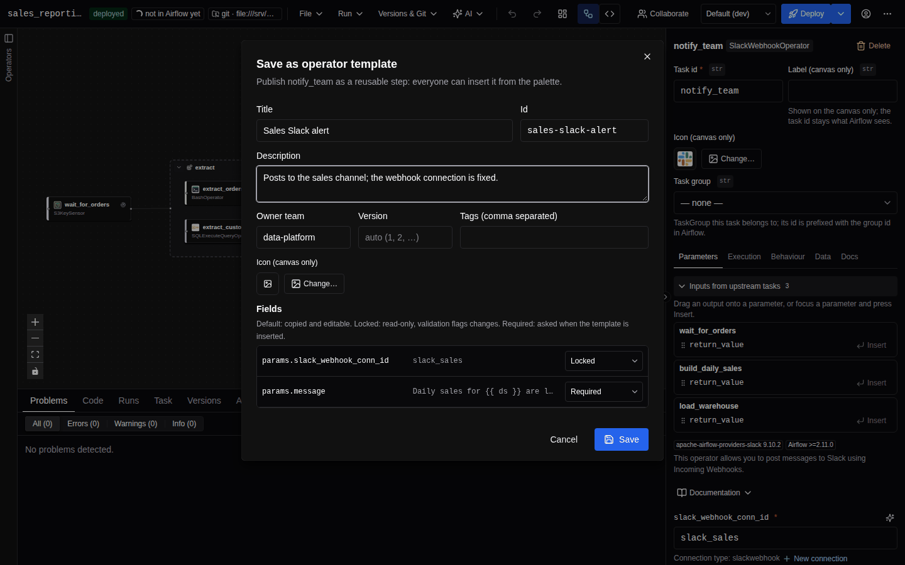Open the more options ellipsis menu
Viewport: 905px width, 565px height.
point(887,14)
